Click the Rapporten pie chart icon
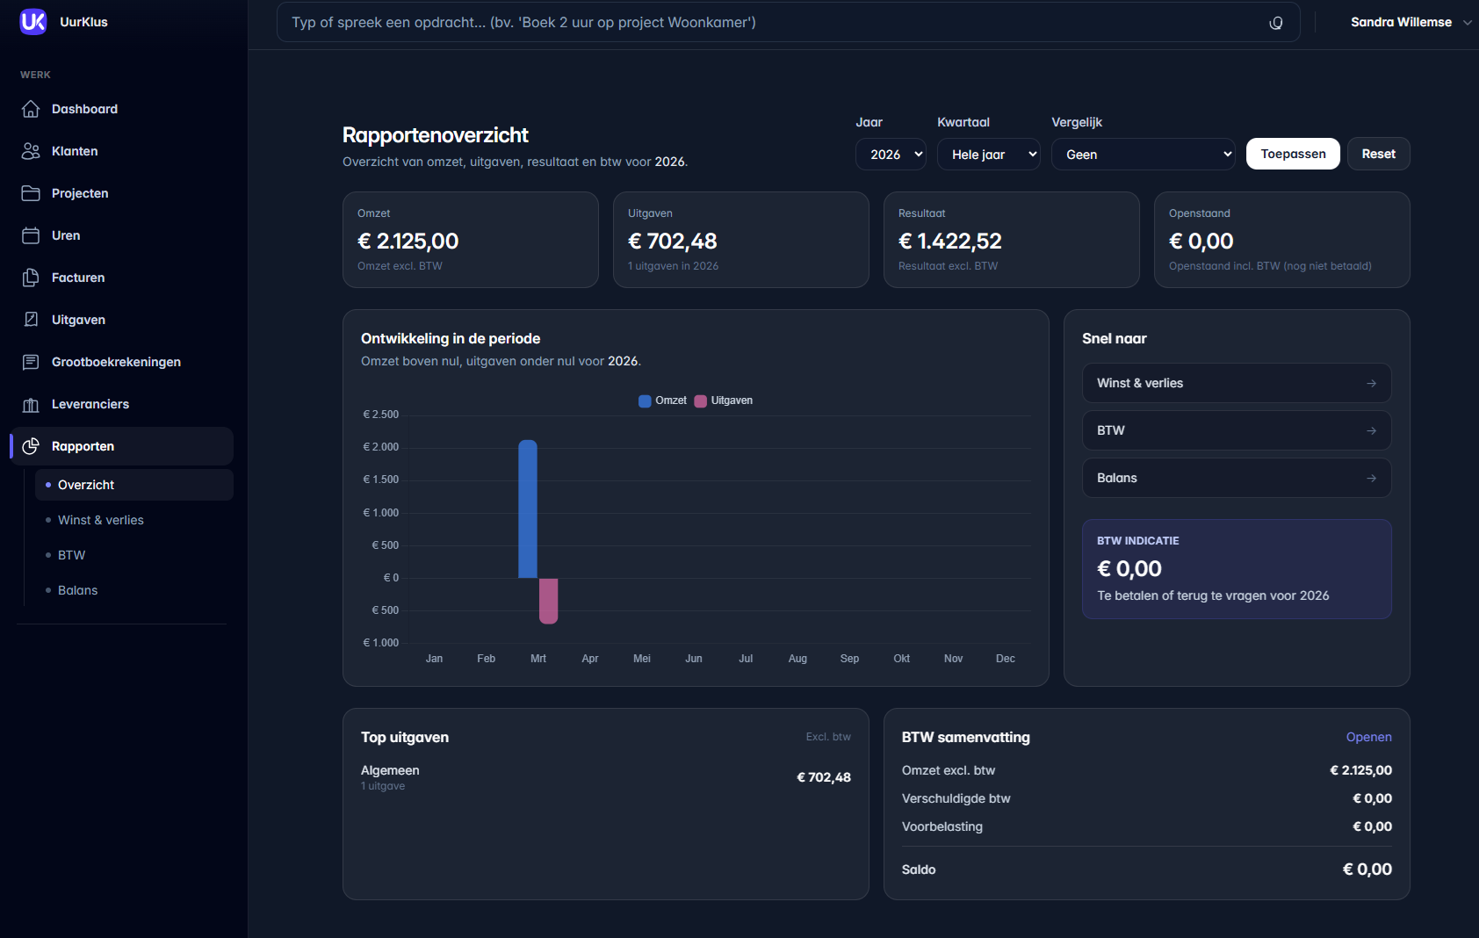This screenshot has height=938, width=1479. pos(32,445)
